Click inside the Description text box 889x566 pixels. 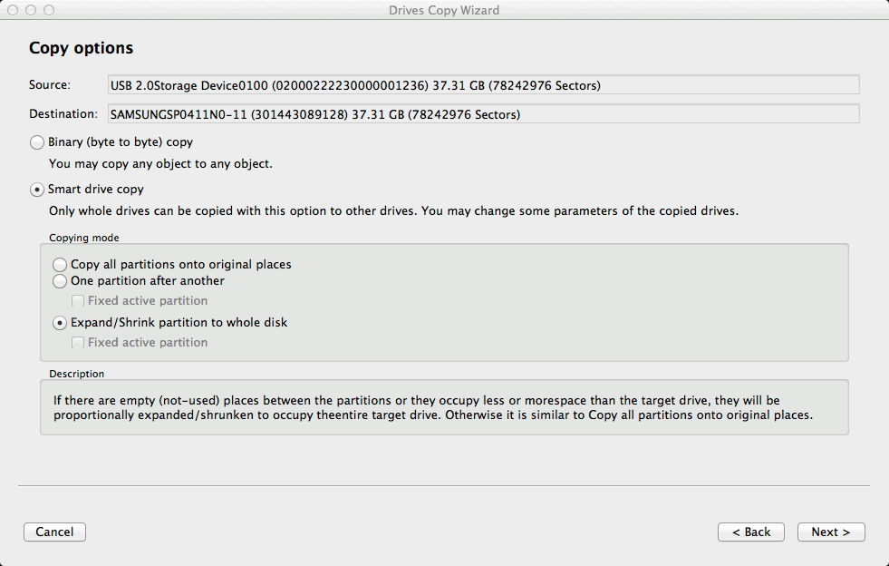tap(444, 407)
